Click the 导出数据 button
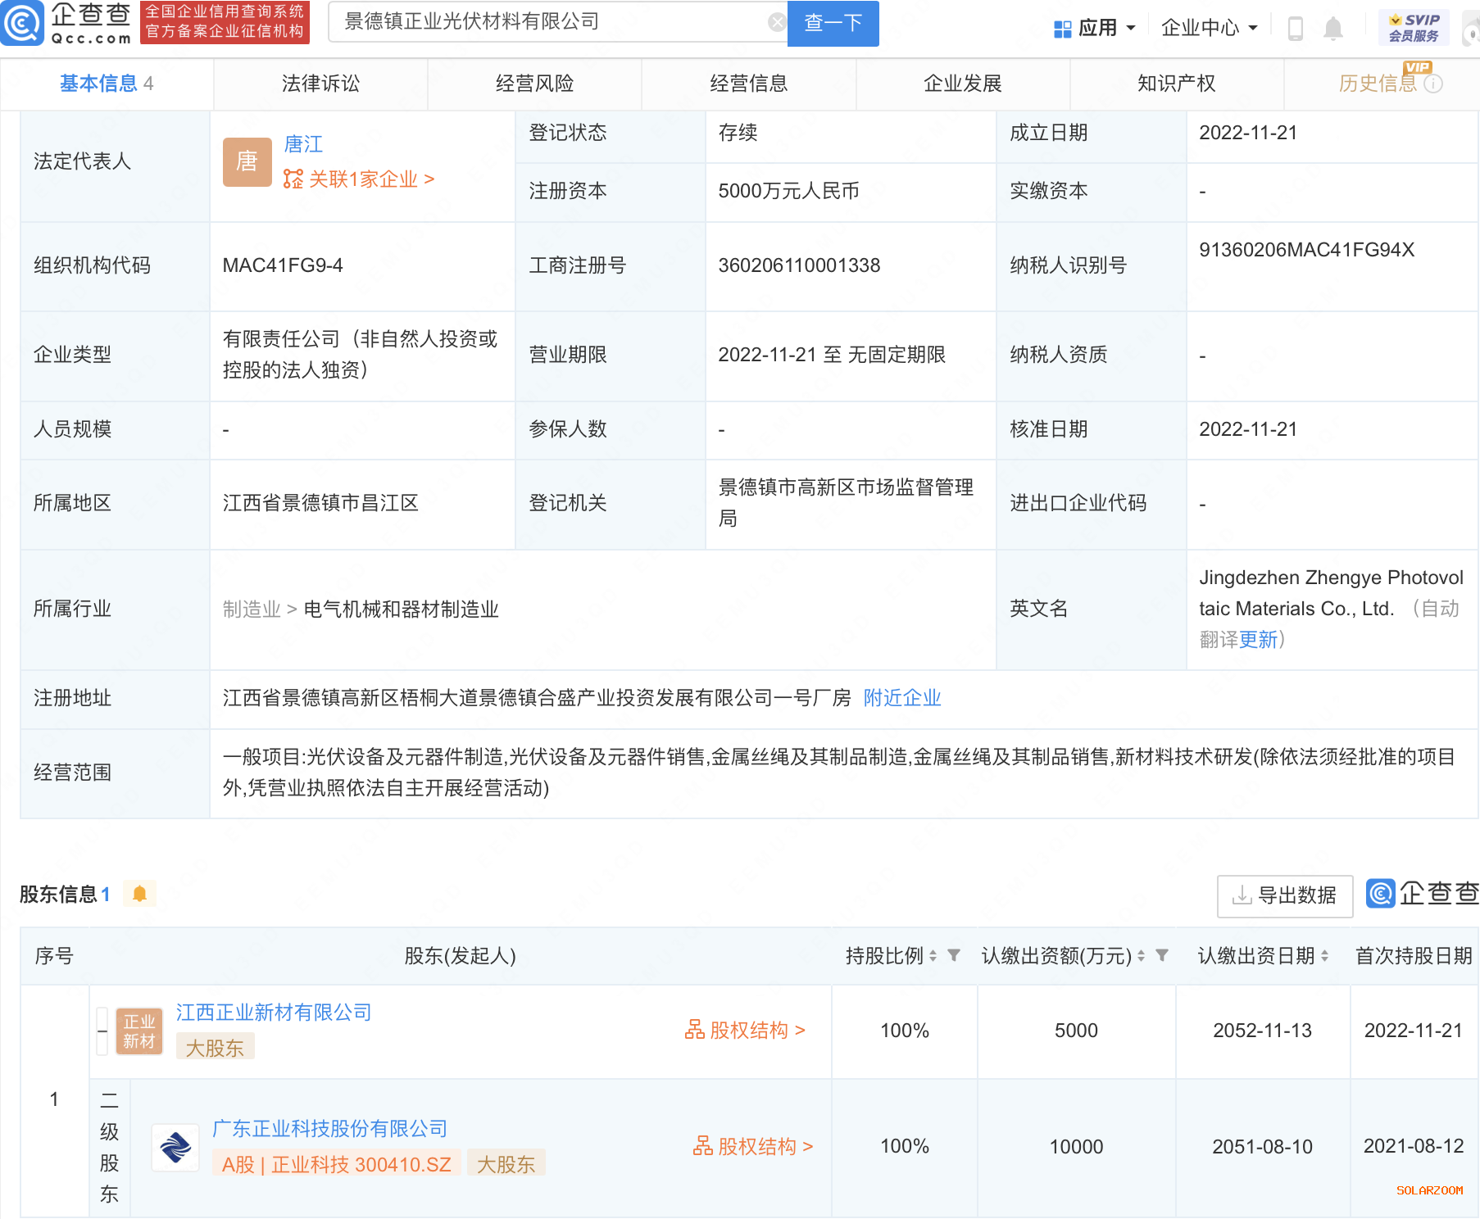This screenshot has width=1480, height=1219. (1284, 895)
